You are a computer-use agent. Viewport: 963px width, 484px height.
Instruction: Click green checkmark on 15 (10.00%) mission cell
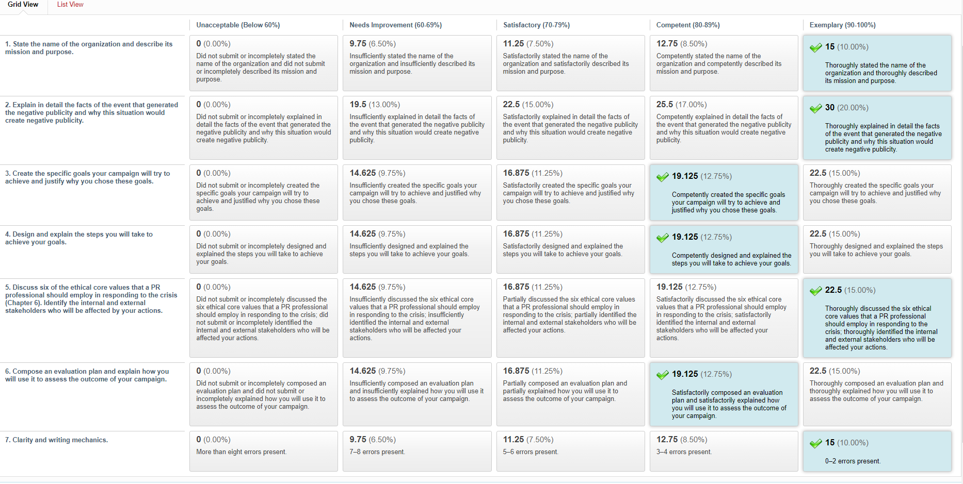[815, 47]
